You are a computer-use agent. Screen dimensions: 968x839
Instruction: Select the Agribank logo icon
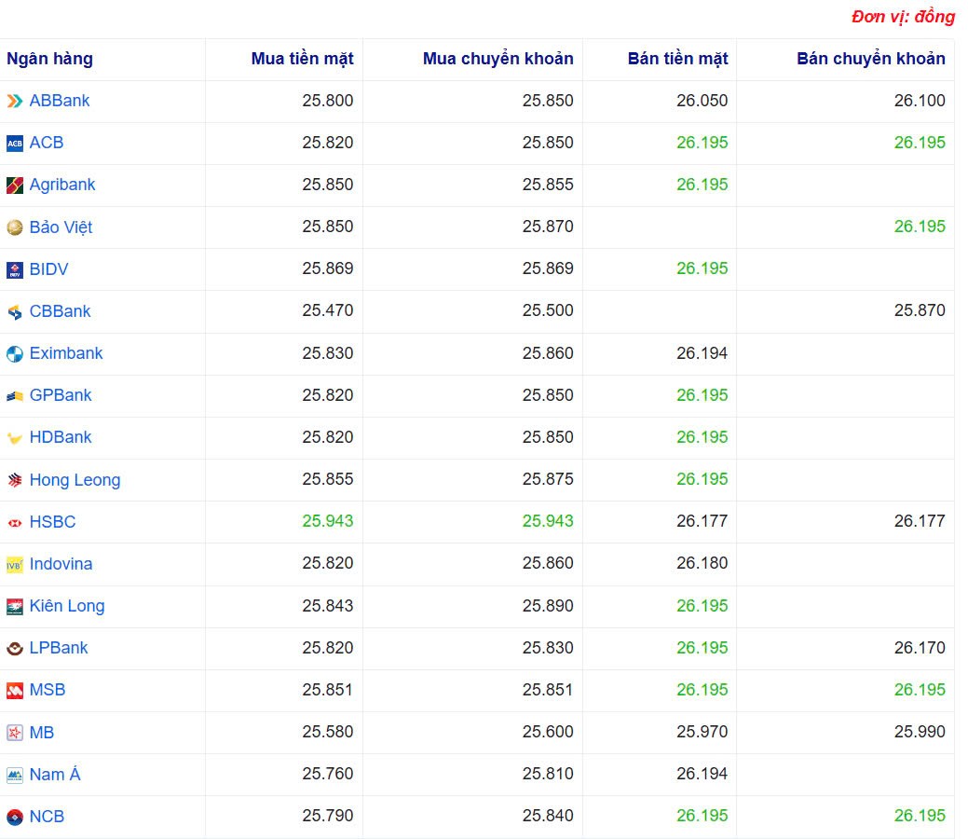click(13, 185)
